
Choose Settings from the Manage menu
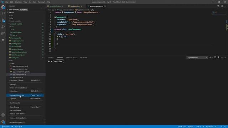[25, 85]
